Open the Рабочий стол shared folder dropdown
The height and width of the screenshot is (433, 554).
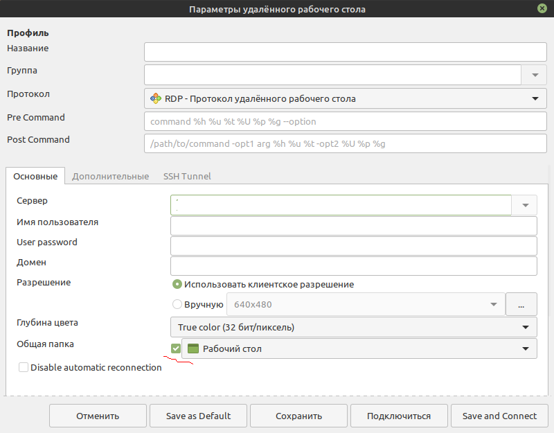pos(359,348)
